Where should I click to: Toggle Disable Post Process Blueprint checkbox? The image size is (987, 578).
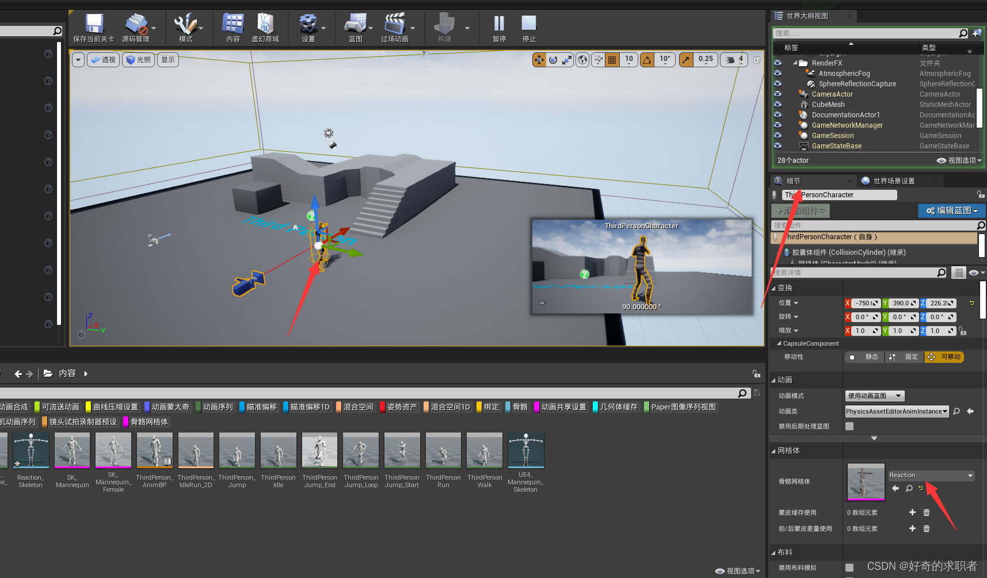(849, 426)
